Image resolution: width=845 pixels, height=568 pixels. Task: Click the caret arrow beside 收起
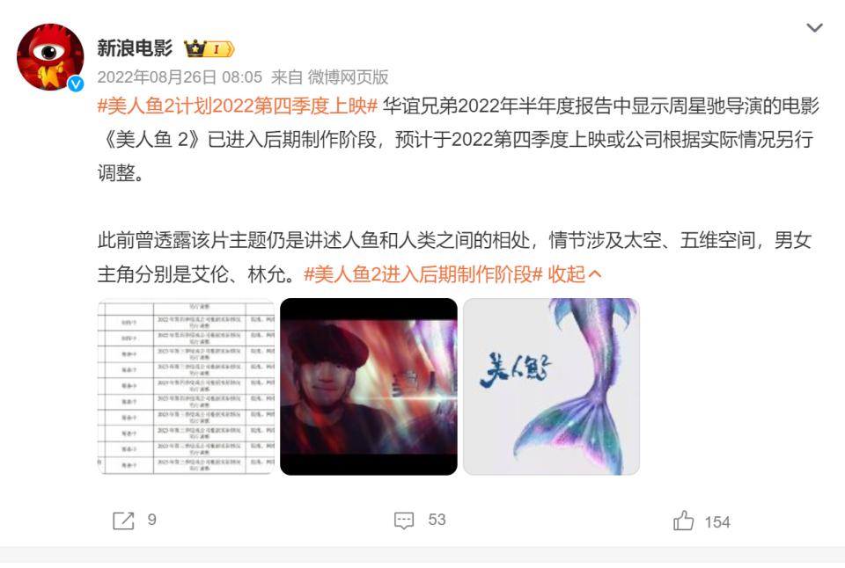pyautogui.click(x=595, y=274)
